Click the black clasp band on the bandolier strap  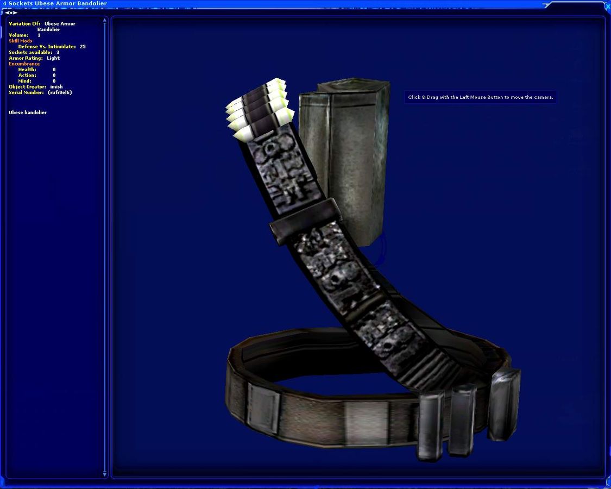click(305, 222)
